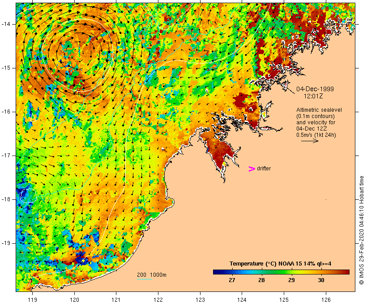The height and width of the screenshot is (304, 367).
Task: Click the latitude axis label '-14'
Action: pyautogui.click(x=6, y=24)
